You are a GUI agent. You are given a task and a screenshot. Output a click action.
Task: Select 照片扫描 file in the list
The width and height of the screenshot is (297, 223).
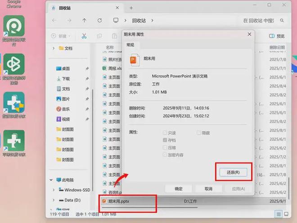point(112,59)
